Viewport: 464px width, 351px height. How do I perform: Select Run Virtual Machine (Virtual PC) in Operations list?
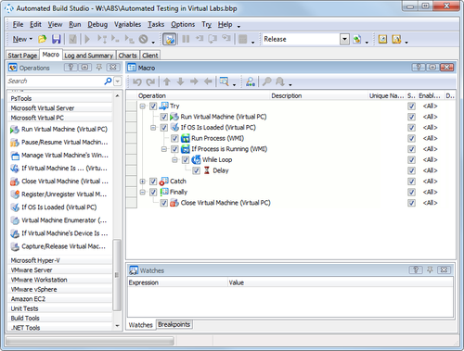click(59, 130)
